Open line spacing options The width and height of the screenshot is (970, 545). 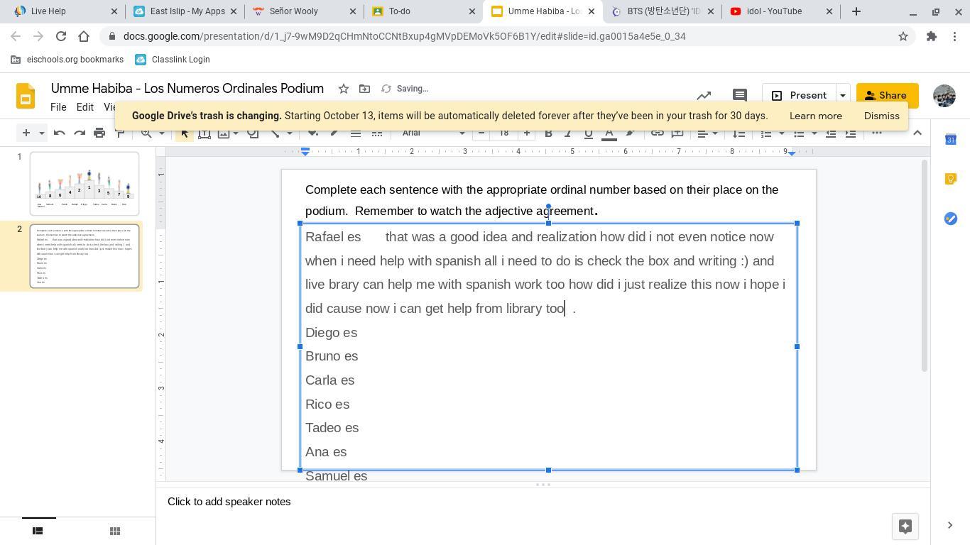click(x=739, y=133)
